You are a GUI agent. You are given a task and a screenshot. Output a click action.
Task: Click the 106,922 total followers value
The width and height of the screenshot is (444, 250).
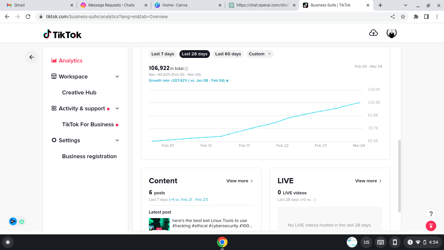point(159,68)
